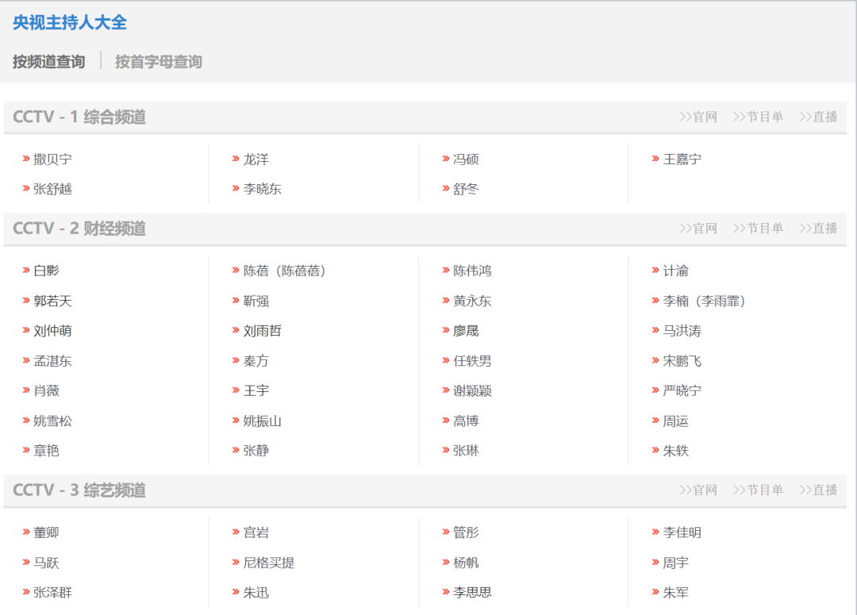Image resolution: width=857 pixels, height=615 pixels.
Task: Click 马跃 in the variety channel
Action: pos(46,563)
